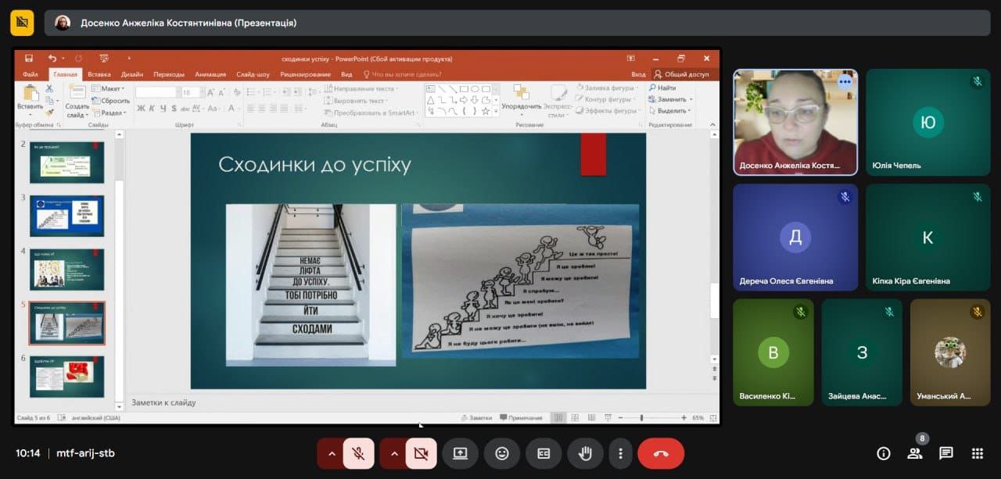The width and height of the screenshot is (1001, 479).
Task: Open the emoji reactions picker
Action: [501, 453]
